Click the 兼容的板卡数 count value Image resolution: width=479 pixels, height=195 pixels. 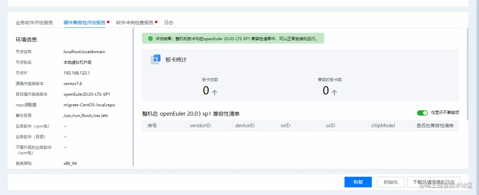pos(330,91)
